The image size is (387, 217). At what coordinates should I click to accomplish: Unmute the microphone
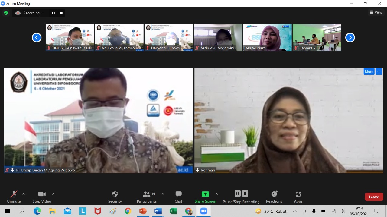coord(14,197)
